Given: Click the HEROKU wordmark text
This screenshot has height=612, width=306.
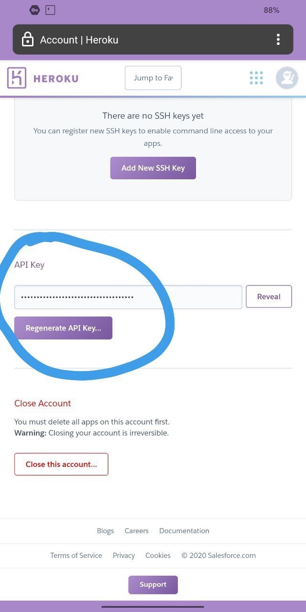Looking at the screenshot, I should pos(56,78).
